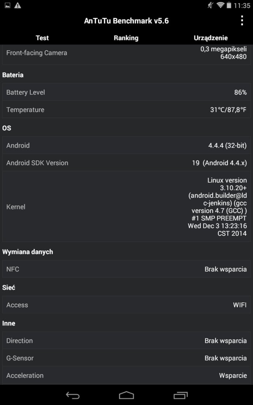Tap the Android home navigation icon
This screenshot has width=253, height=405.
tap(126, 395)
